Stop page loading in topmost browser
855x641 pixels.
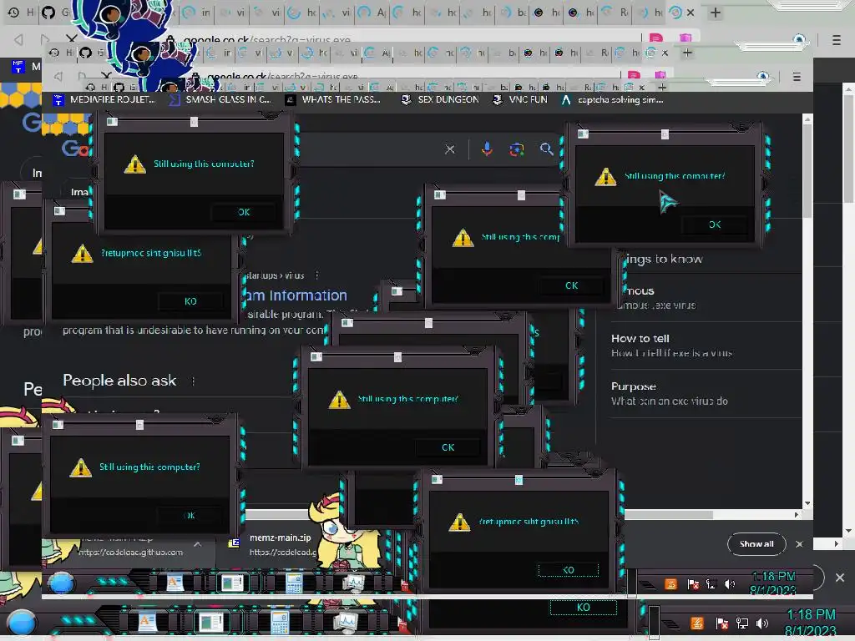pyautogui.click(x=72, y=39)
